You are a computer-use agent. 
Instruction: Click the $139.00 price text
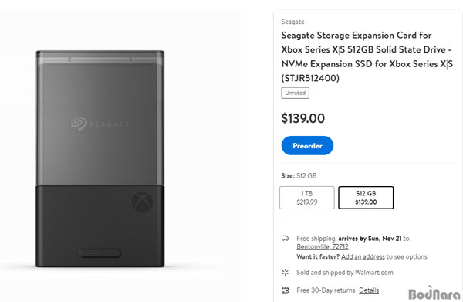coord(303,118)
